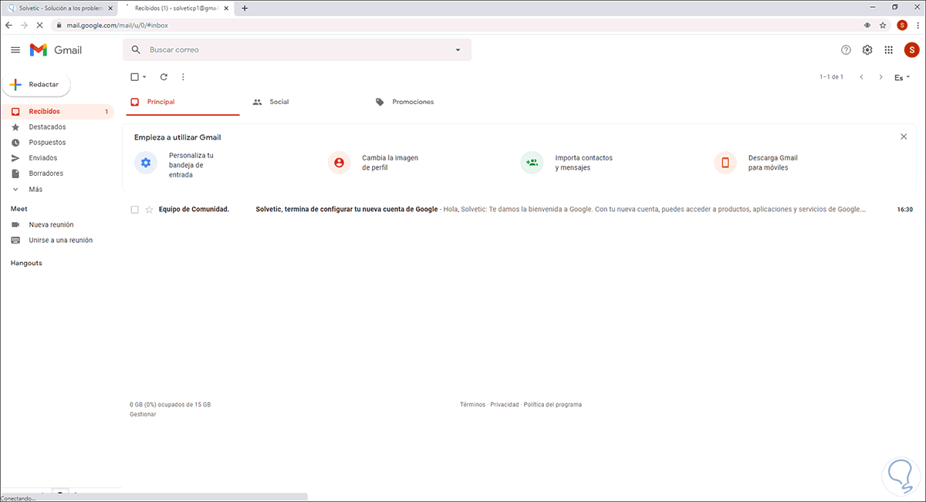Open the Privacidad link
This screenshot has width=926, height=502.
(505, 404)
